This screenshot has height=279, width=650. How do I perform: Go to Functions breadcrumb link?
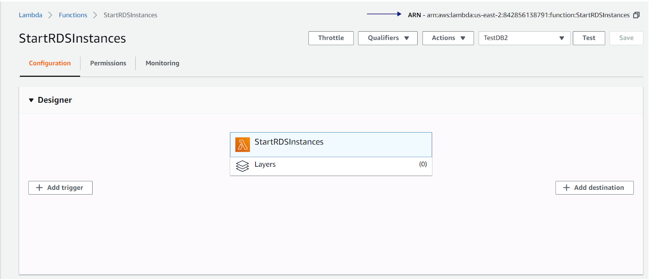point(73,15)
